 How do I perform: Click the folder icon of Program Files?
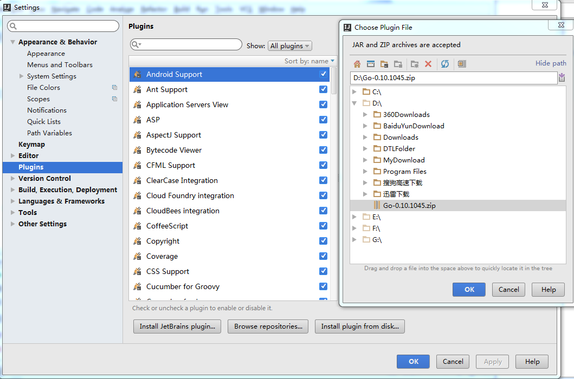click(377, 171)
